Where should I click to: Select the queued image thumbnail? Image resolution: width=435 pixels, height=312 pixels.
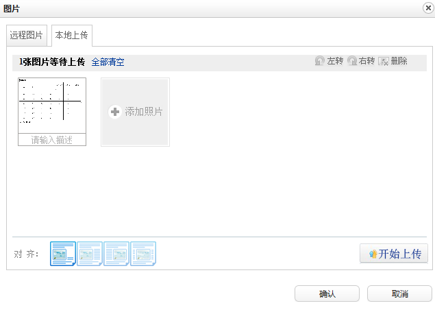pyautogui.click(x=52, y=105)
